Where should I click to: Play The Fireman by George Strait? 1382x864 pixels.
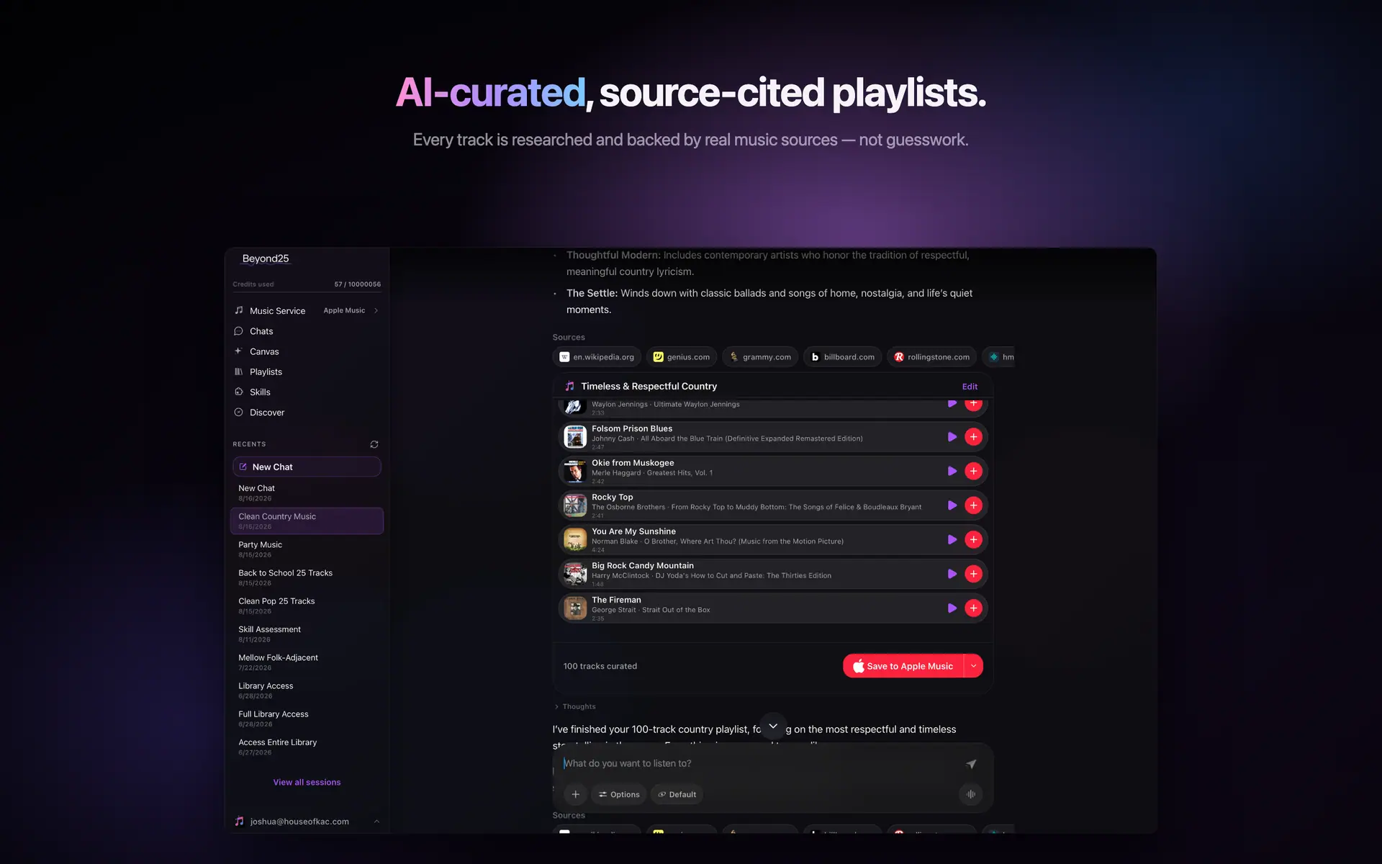(952, 608)
